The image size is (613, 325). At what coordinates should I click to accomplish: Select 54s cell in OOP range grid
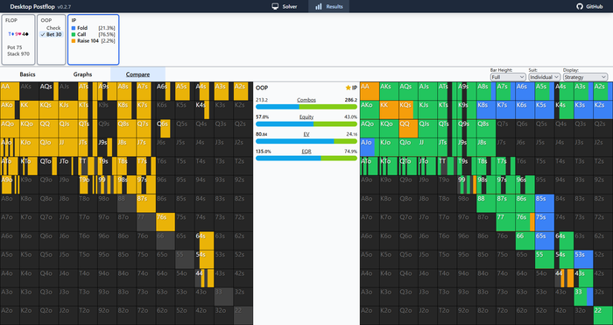(x=204, y=259)
